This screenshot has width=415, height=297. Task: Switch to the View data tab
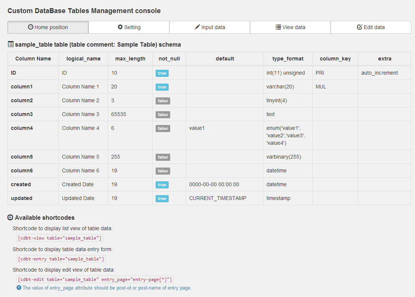[x=290, y=27]
